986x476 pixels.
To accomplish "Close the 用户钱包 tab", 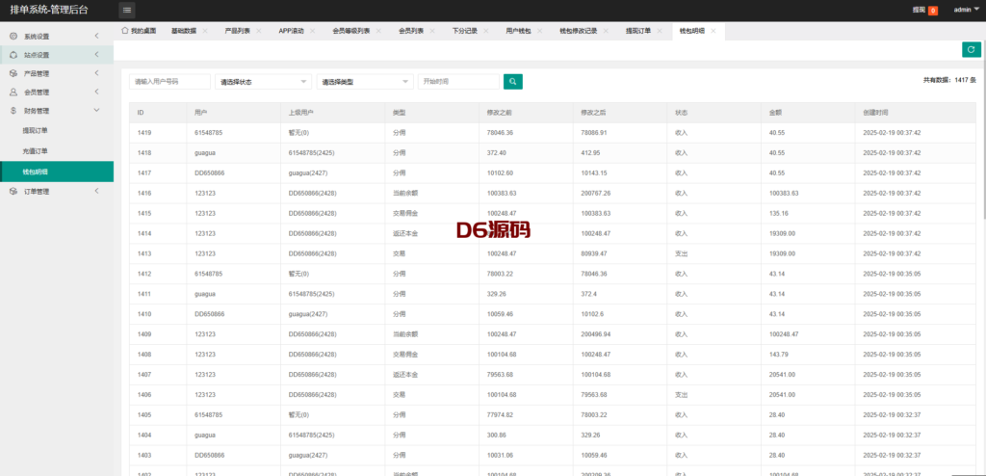I will 539,31.
